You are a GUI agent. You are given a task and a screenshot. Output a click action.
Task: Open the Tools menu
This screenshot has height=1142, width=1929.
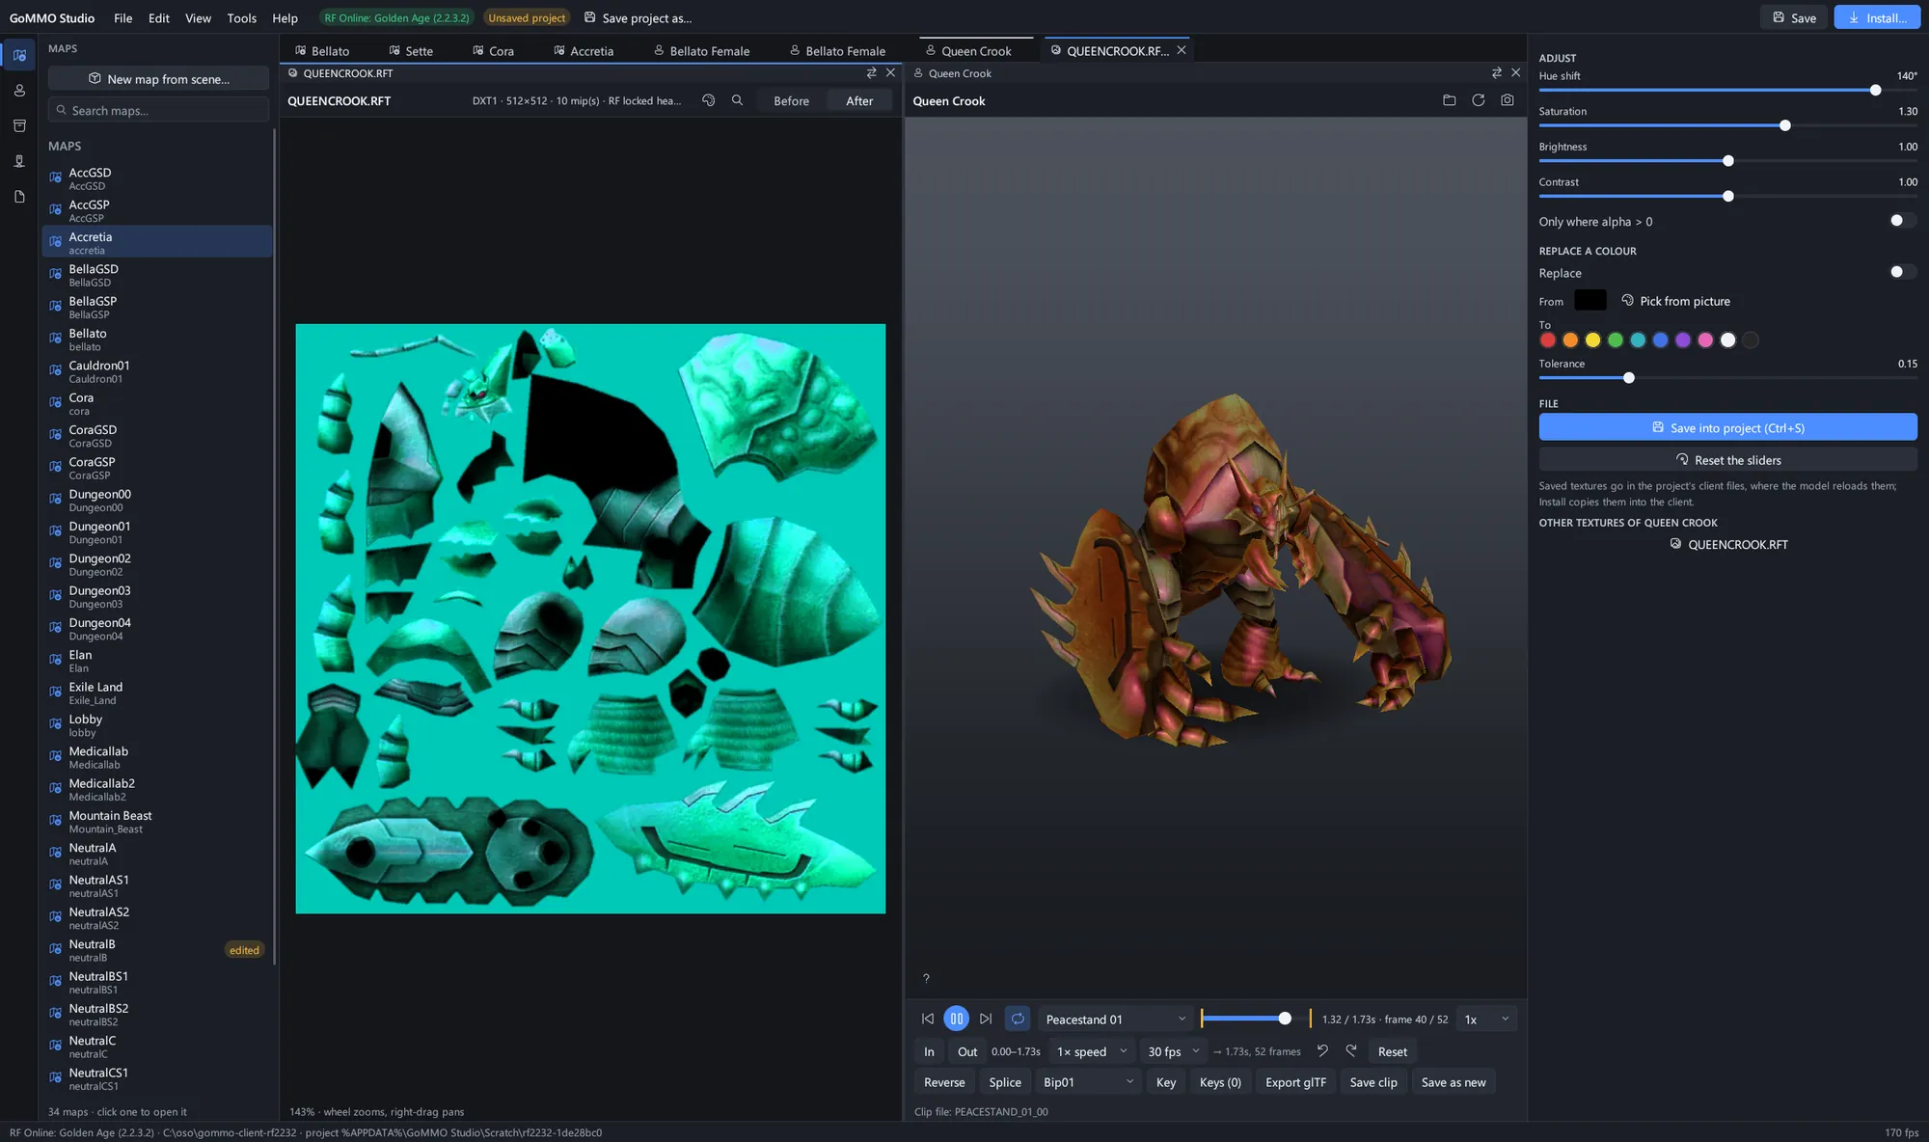pos(241,17)
